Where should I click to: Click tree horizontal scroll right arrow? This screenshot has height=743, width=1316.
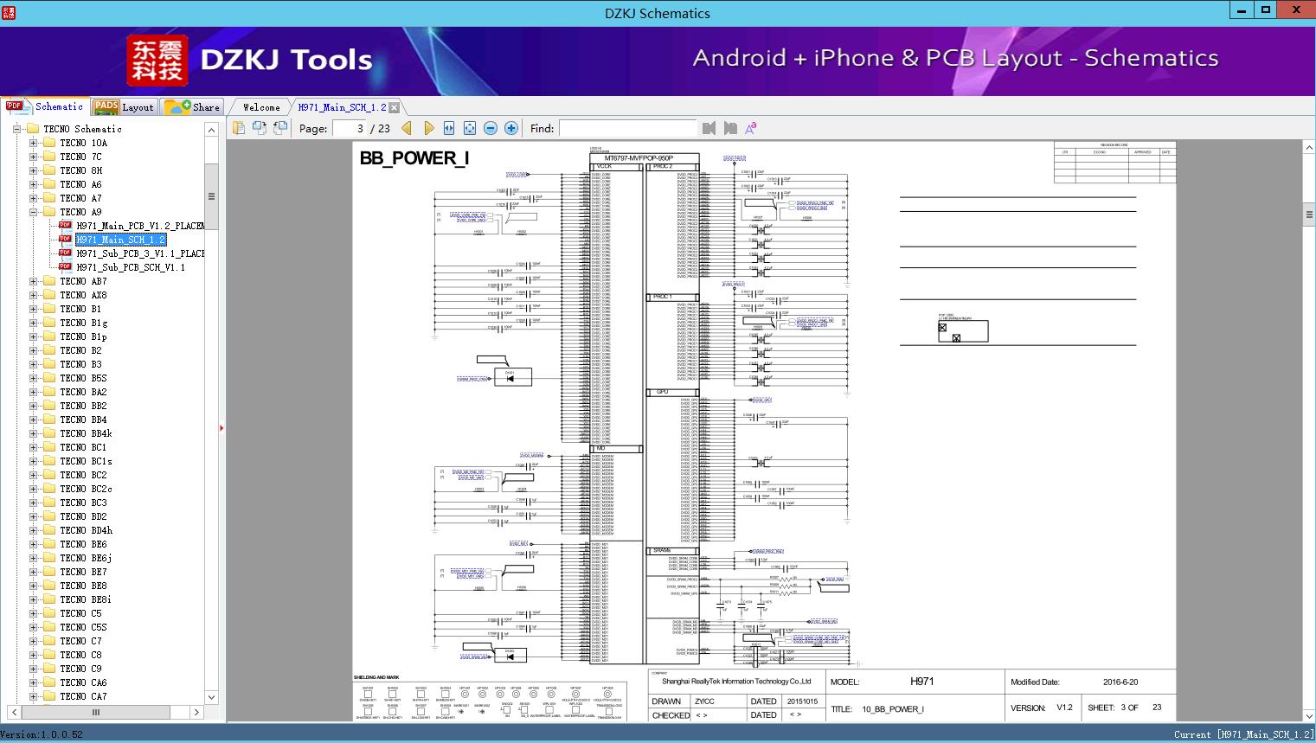(196, 713)
